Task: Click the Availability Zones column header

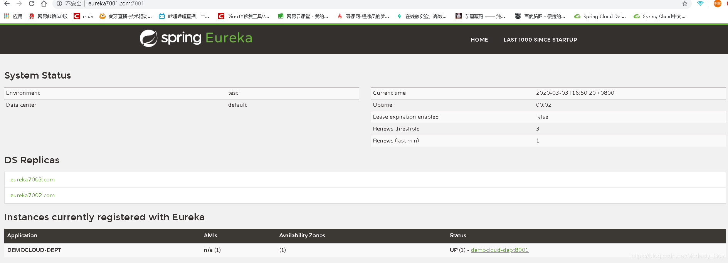Action: pos(302,235)
